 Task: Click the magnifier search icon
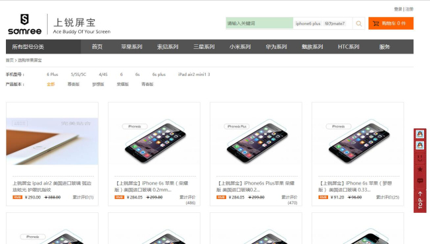359,24
